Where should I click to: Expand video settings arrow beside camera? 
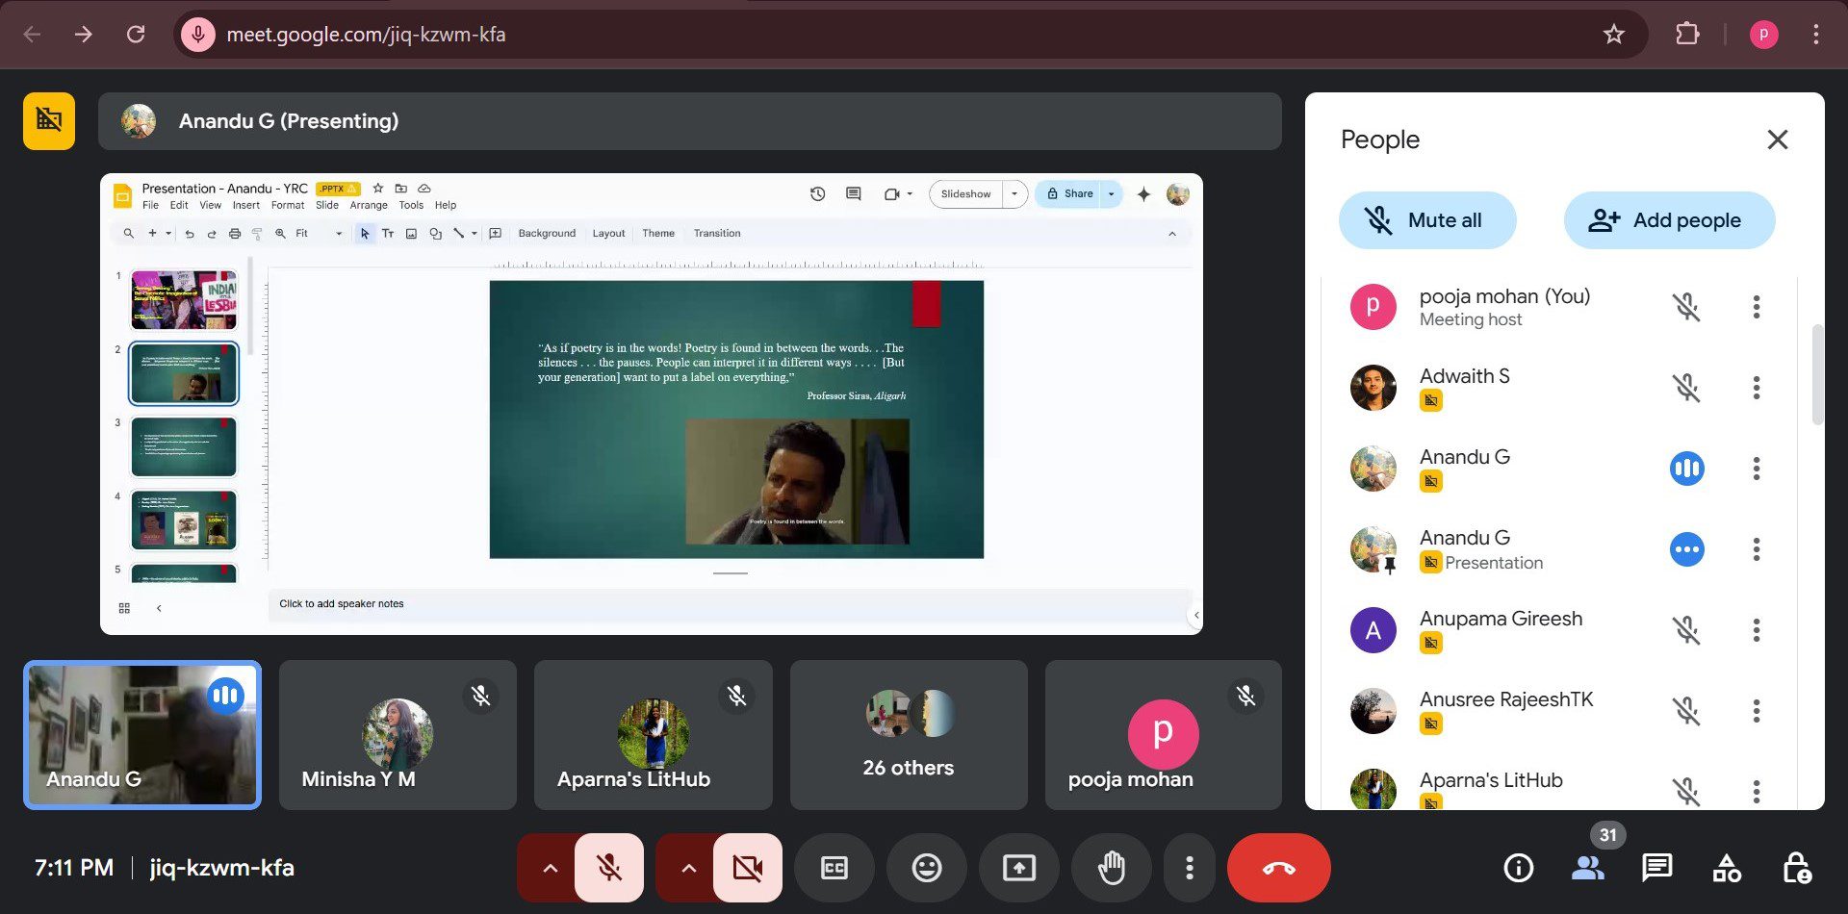[688, 868]
